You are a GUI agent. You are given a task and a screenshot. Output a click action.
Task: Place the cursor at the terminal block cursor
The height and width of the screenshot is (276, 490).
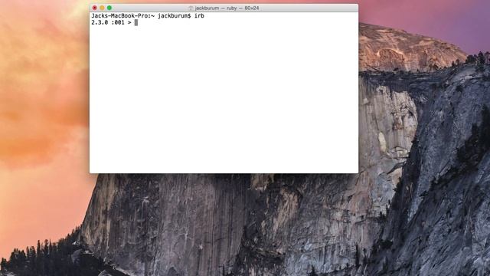pos(136,22)
